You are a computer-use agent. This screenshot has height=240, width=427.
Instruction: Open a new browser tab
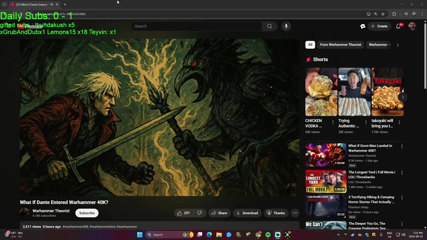pos(65,5)
